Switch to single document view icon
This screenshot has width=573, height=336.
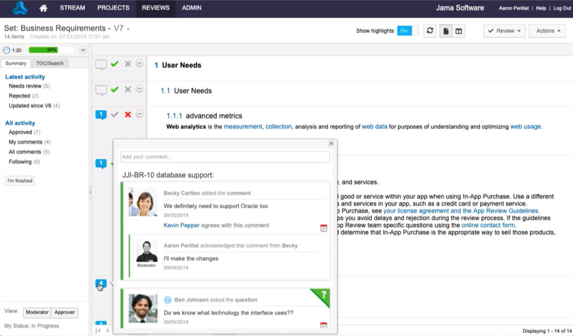pos(446,31)
